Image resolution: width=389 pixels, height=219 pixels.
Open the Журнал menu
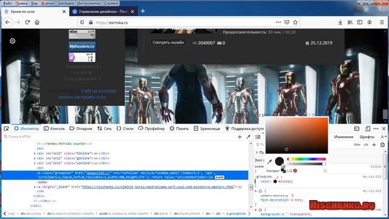tap(47, 3)
